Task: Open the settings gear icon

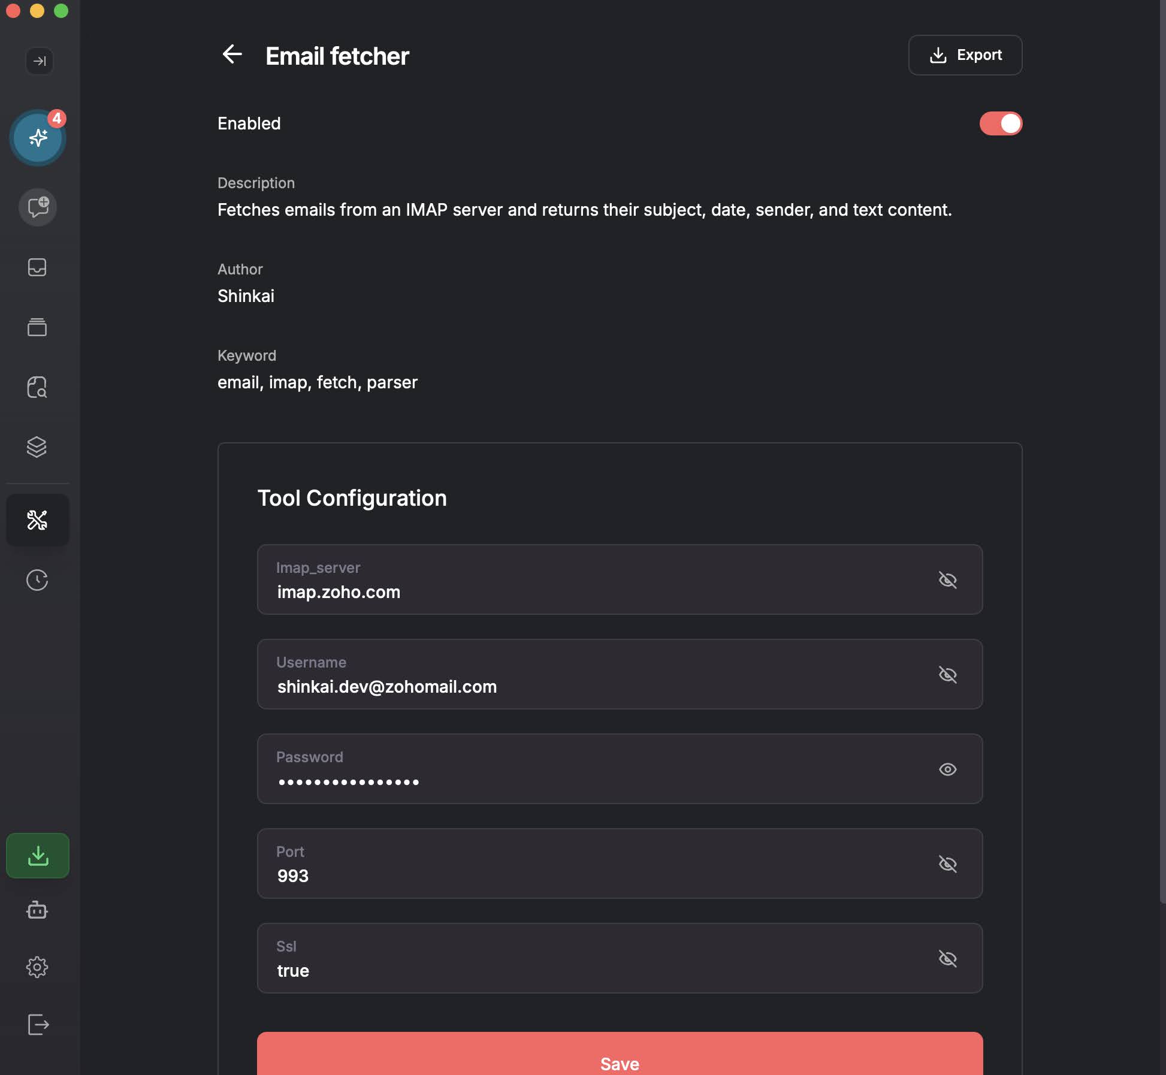Action: coord(37,967)
